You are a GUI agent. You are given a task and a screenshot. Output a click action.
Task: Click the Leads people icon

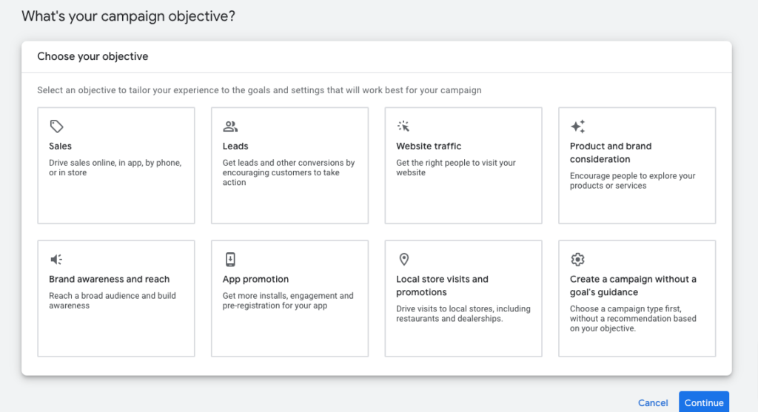tap(230, 126)
